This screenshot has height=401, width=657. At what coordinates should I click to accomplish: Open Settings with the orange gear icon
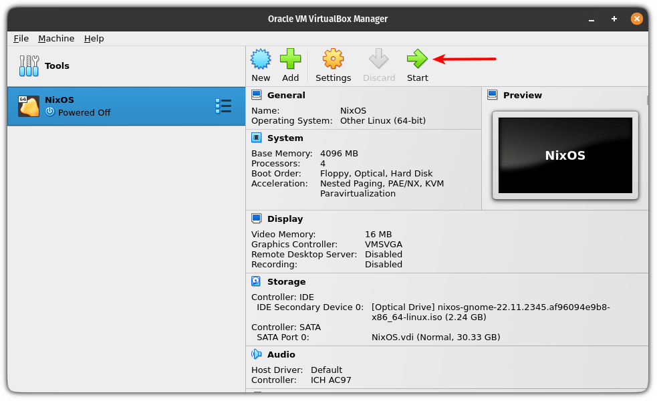coord(333,59)
